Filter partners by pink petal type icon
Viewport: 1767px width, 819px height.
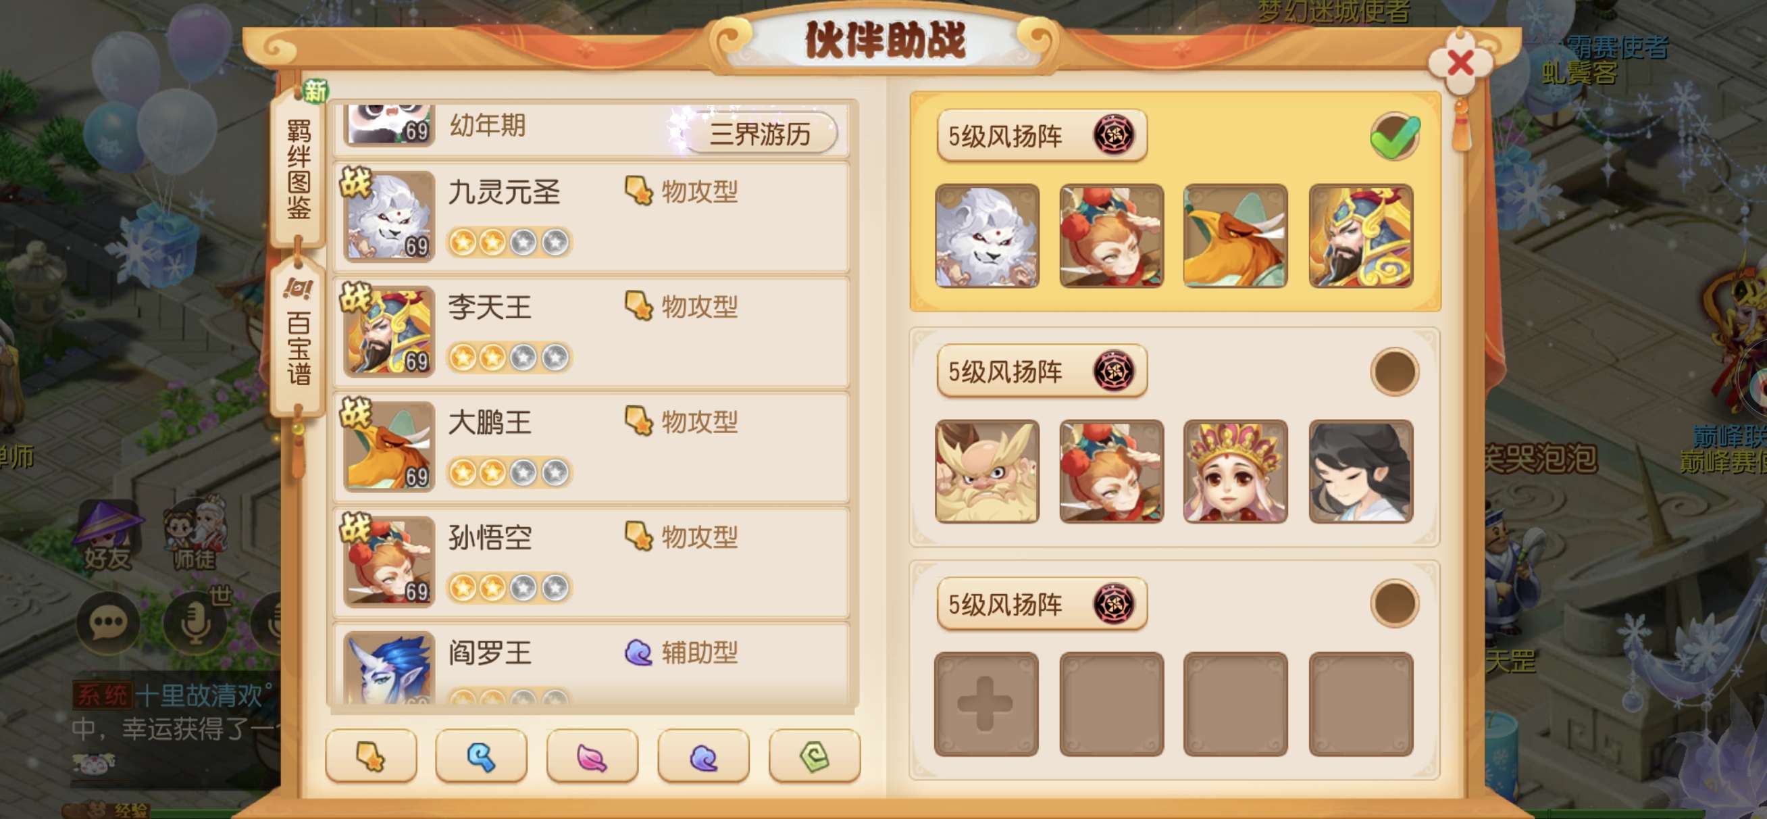(592, 757)
